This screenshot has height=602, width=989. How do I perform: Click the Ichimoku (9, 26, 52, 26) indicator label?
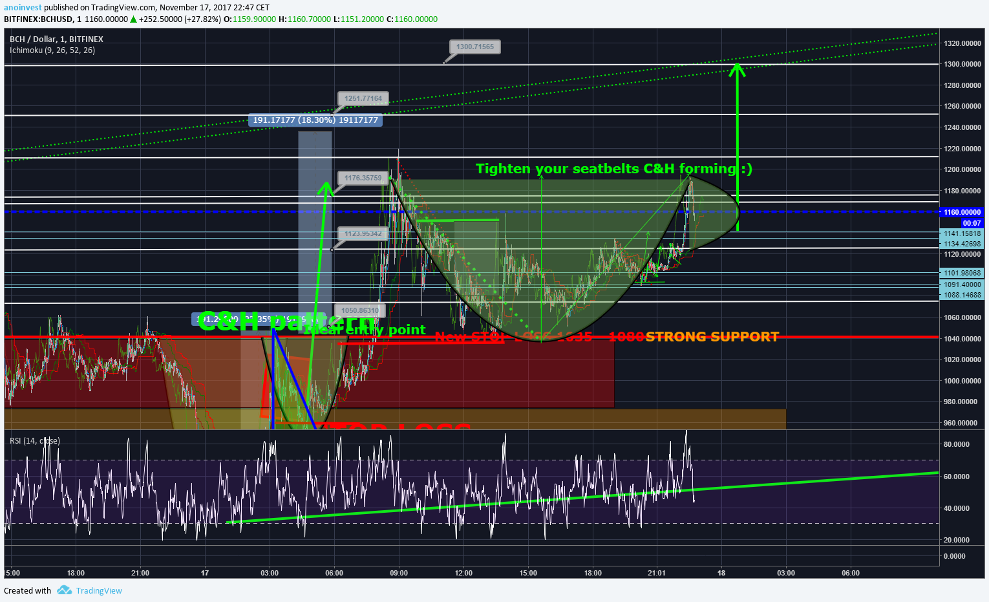[52, 50]
